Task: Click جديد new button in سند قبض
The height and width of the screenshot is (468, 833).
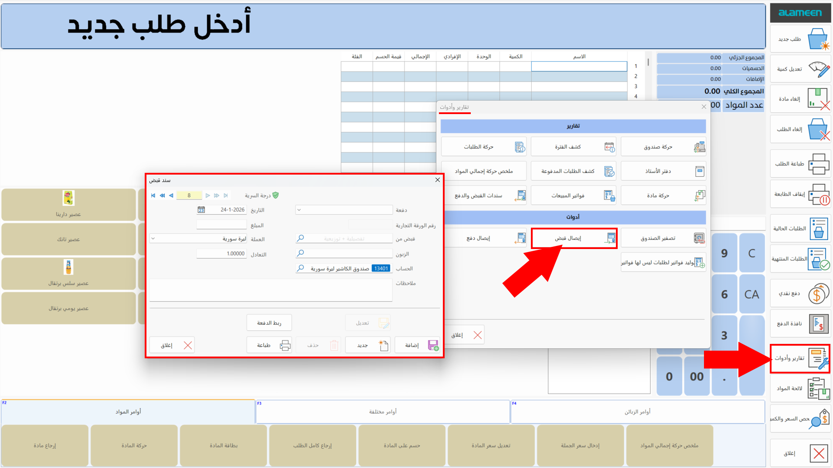Action: [x=367, y=345]
